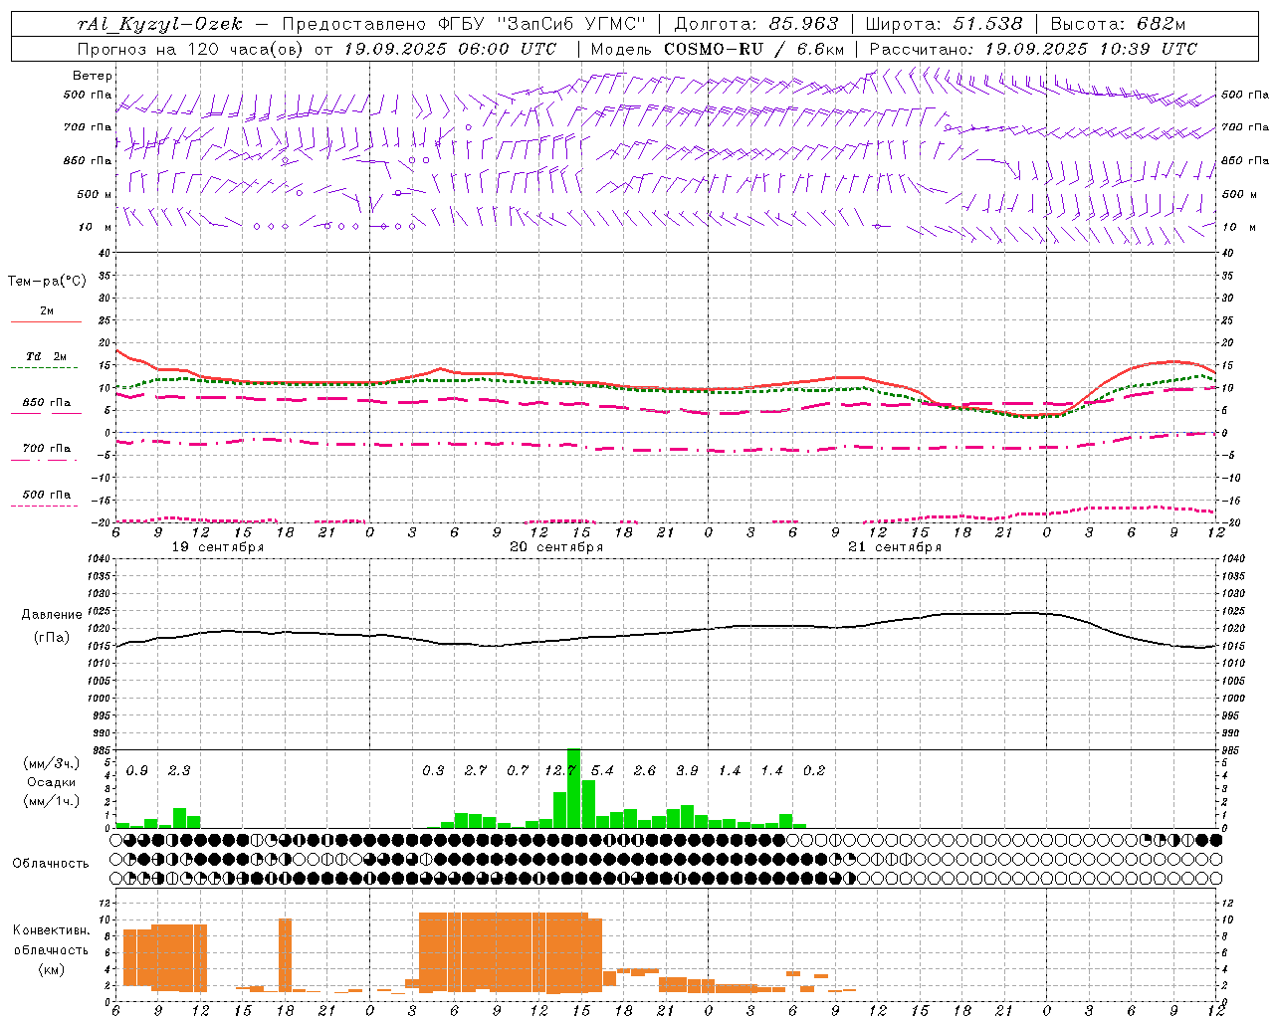Click the 'Модель COSMO-RU / 6.6км' text
The height and width of the screenshot is (1019, 1274).
pos(718,49)
